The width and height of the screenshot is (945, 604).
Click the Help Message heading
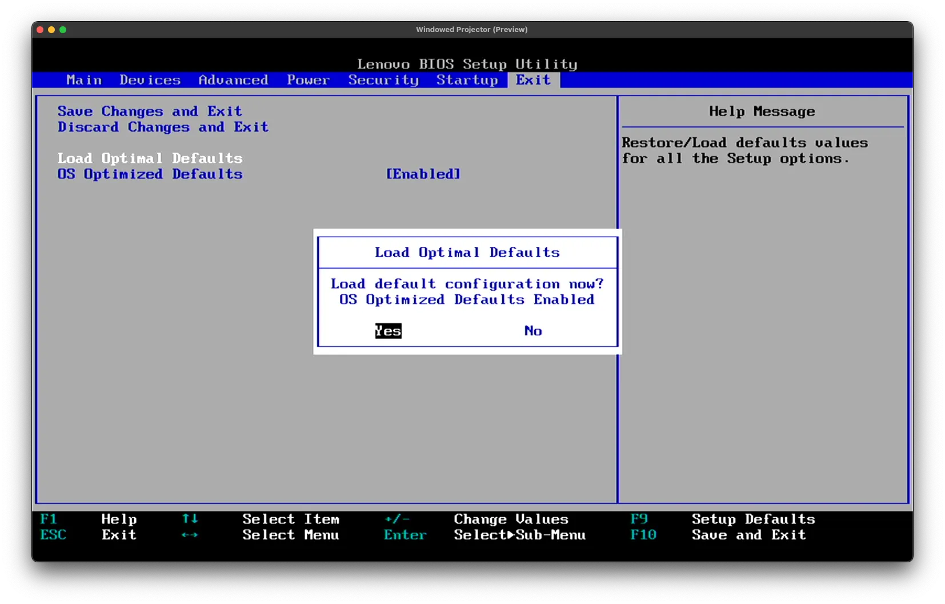click(762, 111)
